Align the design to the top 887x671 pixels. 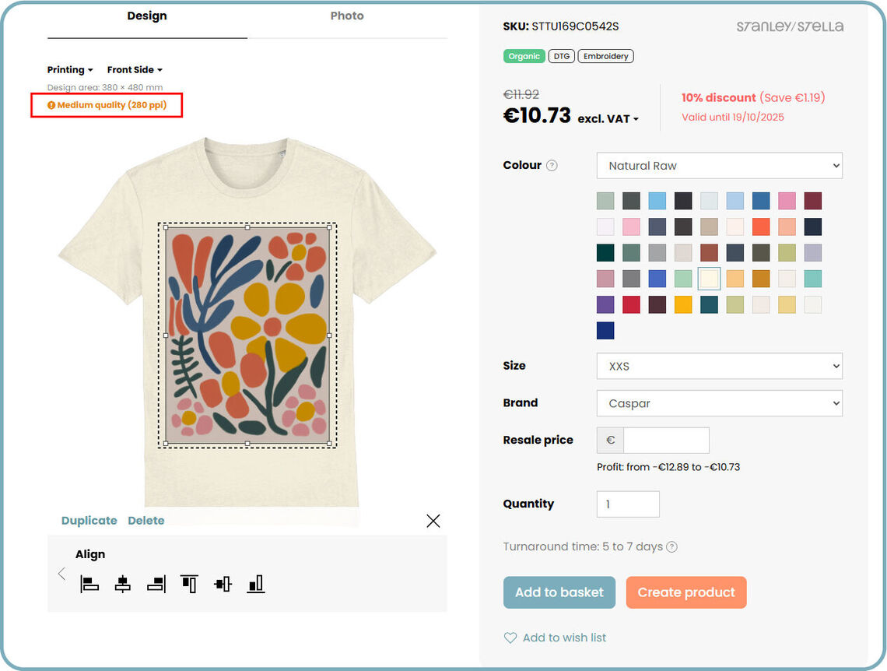click(x=189, y=584)
